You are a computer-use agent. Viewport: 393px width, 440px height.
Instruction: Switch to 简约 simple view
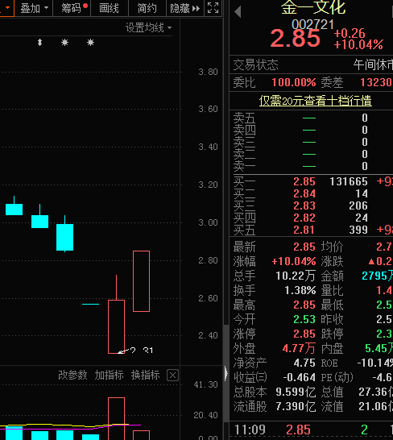pyautogui.click(x=147, y=8)
